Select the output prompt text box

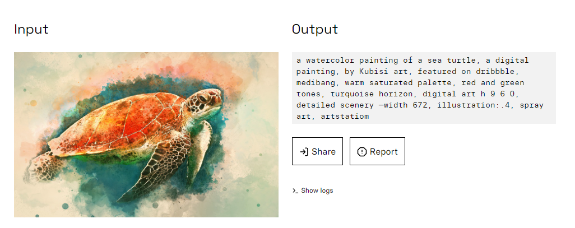tap(423, 88)
